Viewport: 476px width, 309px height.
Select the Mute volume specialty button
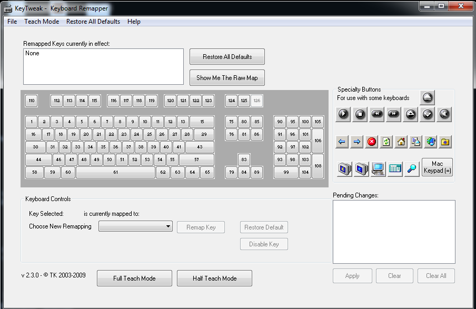[444, 114]
